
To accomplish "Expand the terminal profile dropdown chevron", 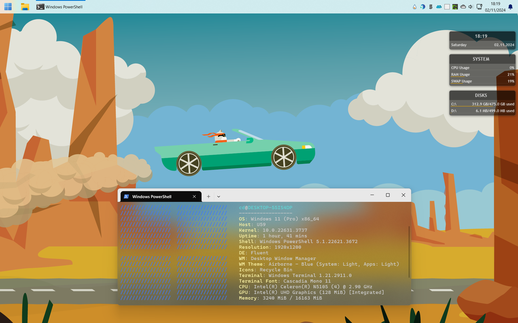I will [x=219, y=197].
